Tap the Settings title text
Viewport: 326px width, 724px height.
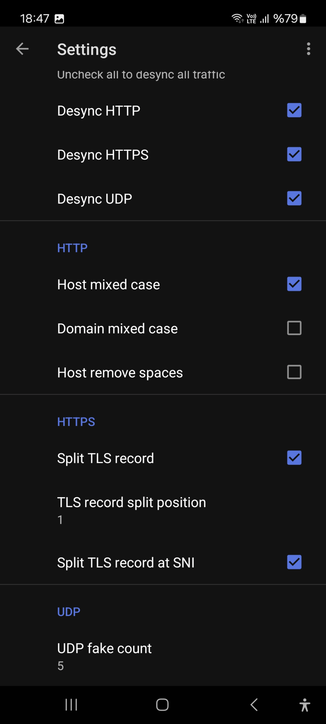[87, 49]
